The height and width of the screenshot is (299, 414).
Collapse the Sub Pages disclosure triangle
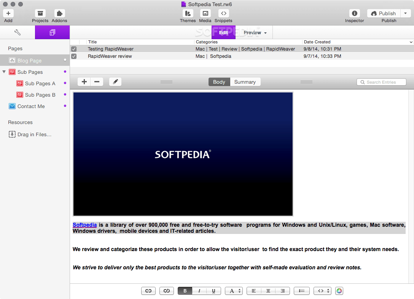pos(4,72)
